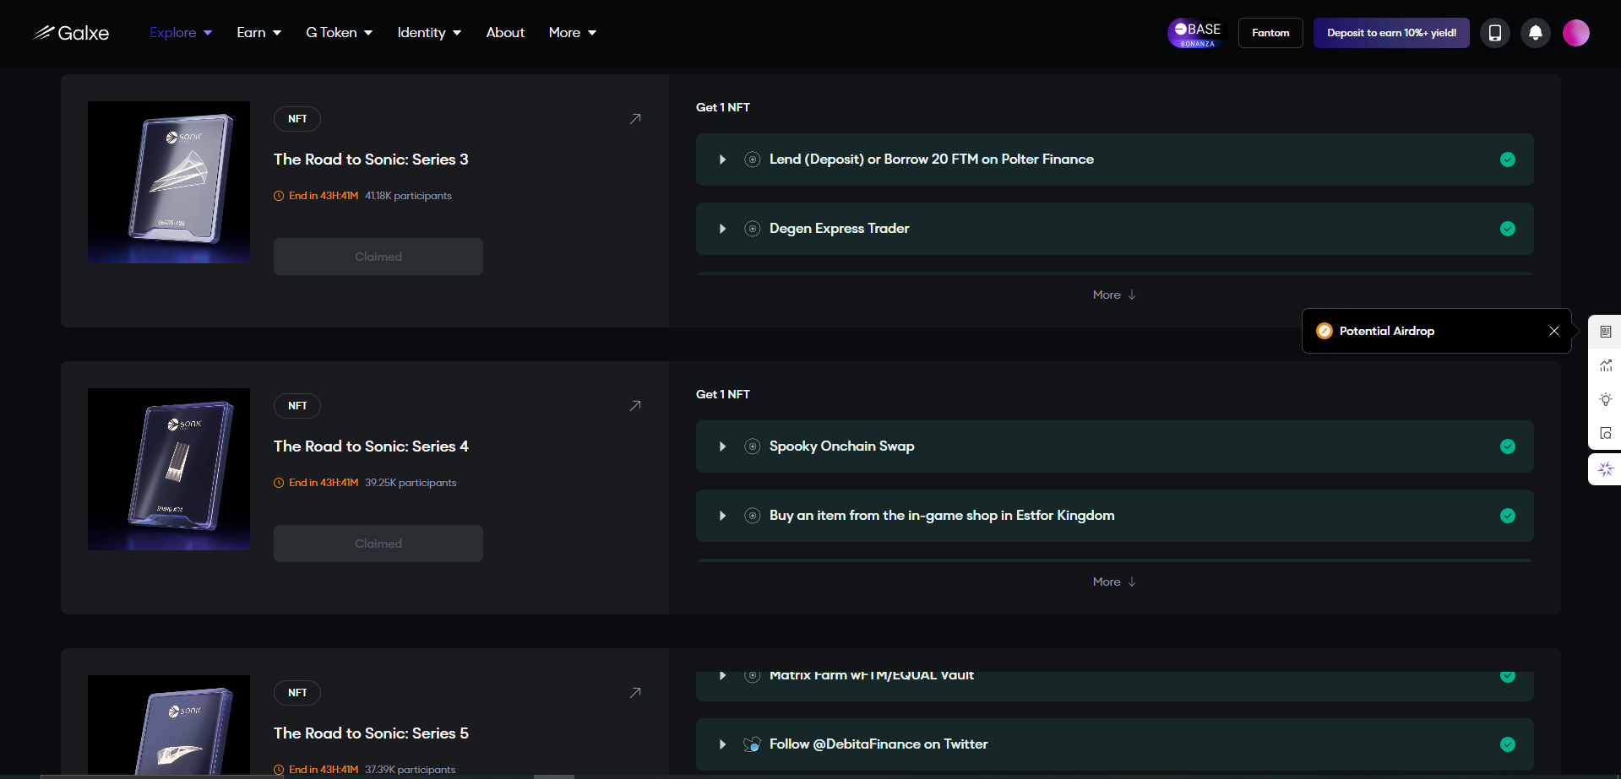Click 'End in 43H:41M' on Series 4
1621x779 pixels.
[x=324, y=483]
